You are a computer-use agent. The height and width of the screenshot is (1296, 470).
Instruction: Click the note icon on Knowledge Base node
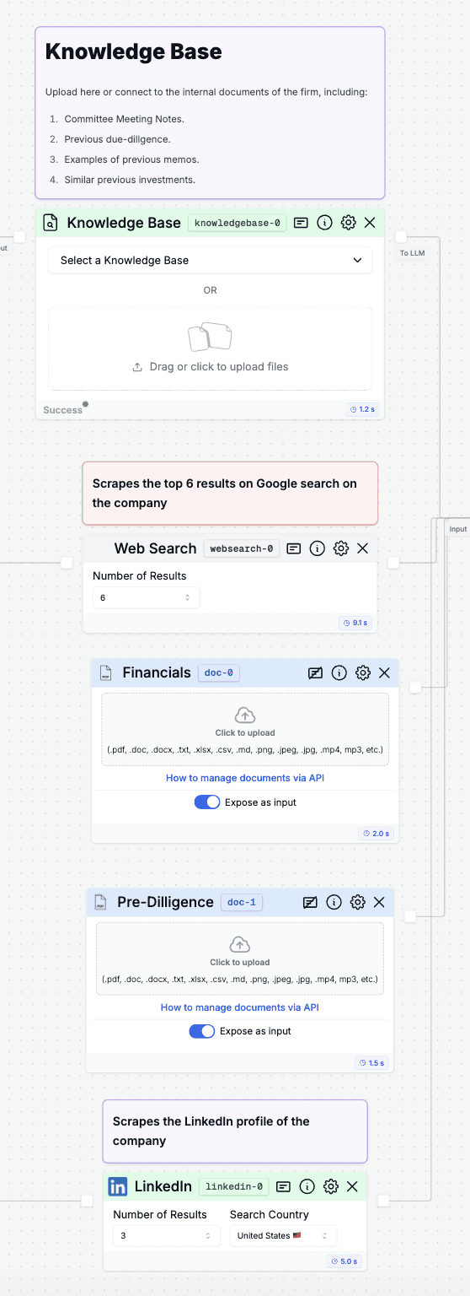[301, 223]
